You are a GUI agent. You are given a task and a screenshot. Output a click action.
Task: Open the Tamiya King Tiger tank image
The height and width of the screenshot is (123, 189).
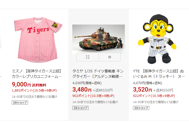point(99,39)
